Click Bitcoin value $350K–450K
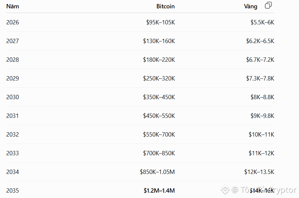 tap(159, 97)
